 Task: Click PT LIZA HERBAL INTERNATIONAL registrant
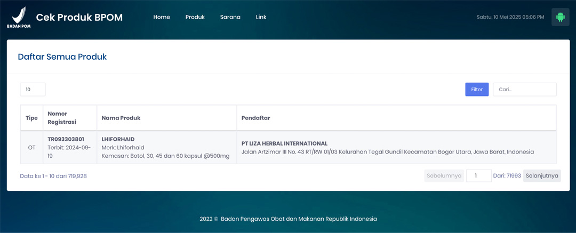(284, 143)
